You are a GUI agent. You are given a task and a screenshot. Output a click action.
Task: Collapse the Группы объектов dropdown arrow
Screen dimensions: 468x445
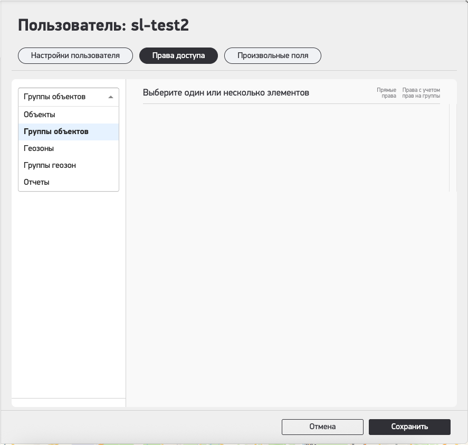pos(111,97)
